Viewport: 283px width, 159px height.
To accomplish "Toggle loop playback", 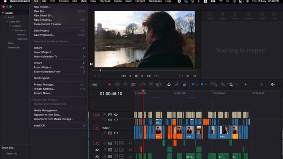I will [x=157, y=76].
